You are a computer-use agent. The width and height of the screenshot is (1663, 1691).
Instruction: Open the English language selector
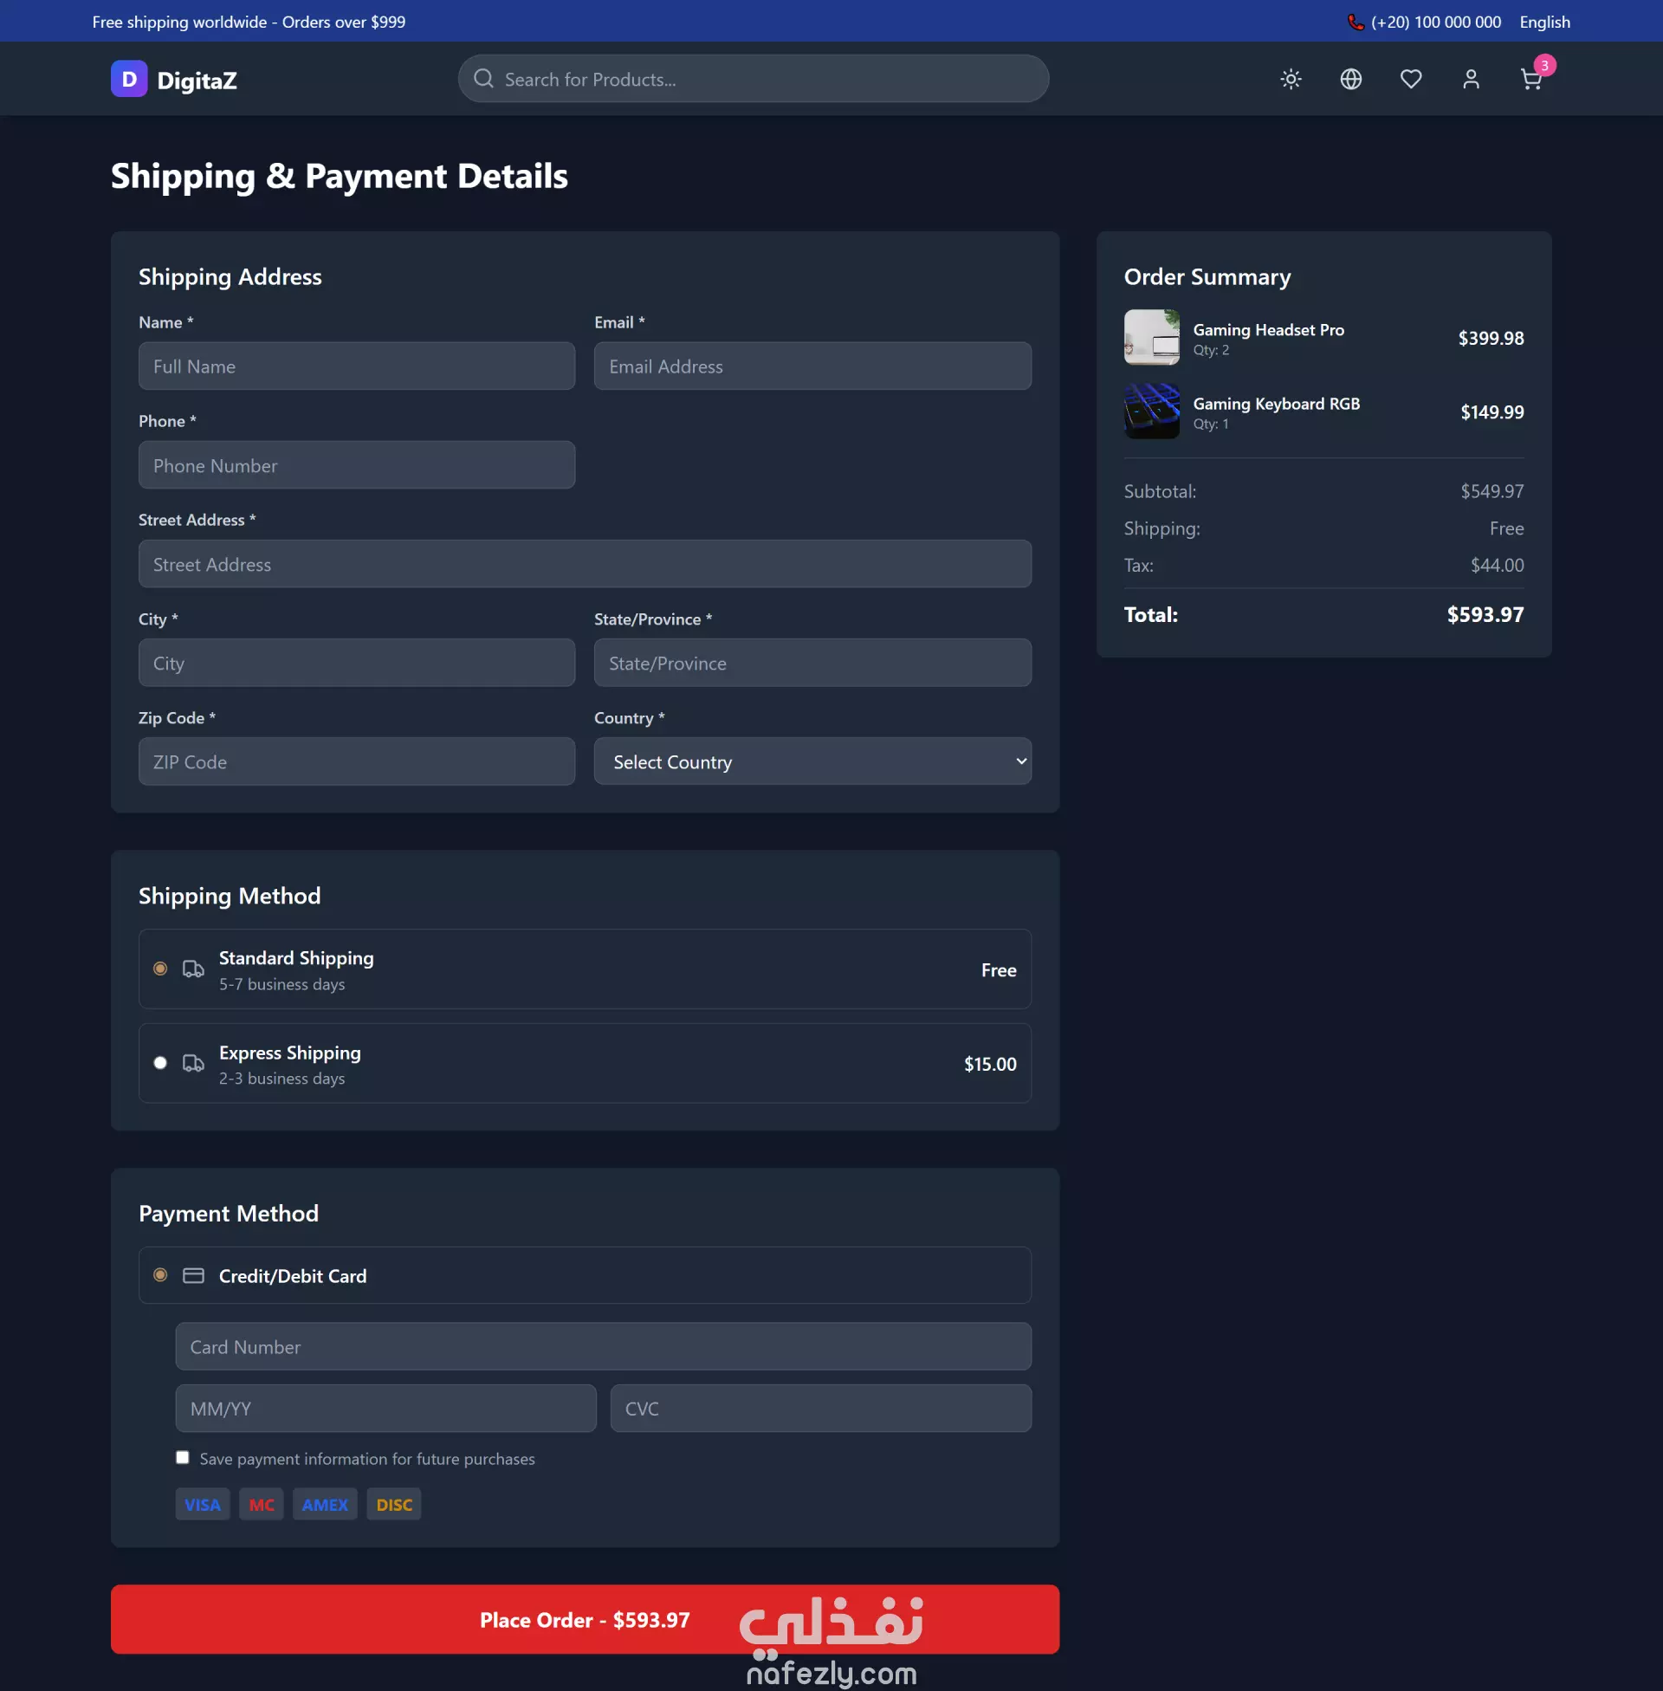coord(1544,23)
